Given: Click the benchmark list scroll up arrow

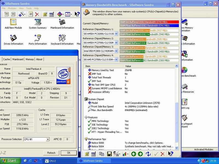Looking at the screenshot, I should click(x=177, y=66).
